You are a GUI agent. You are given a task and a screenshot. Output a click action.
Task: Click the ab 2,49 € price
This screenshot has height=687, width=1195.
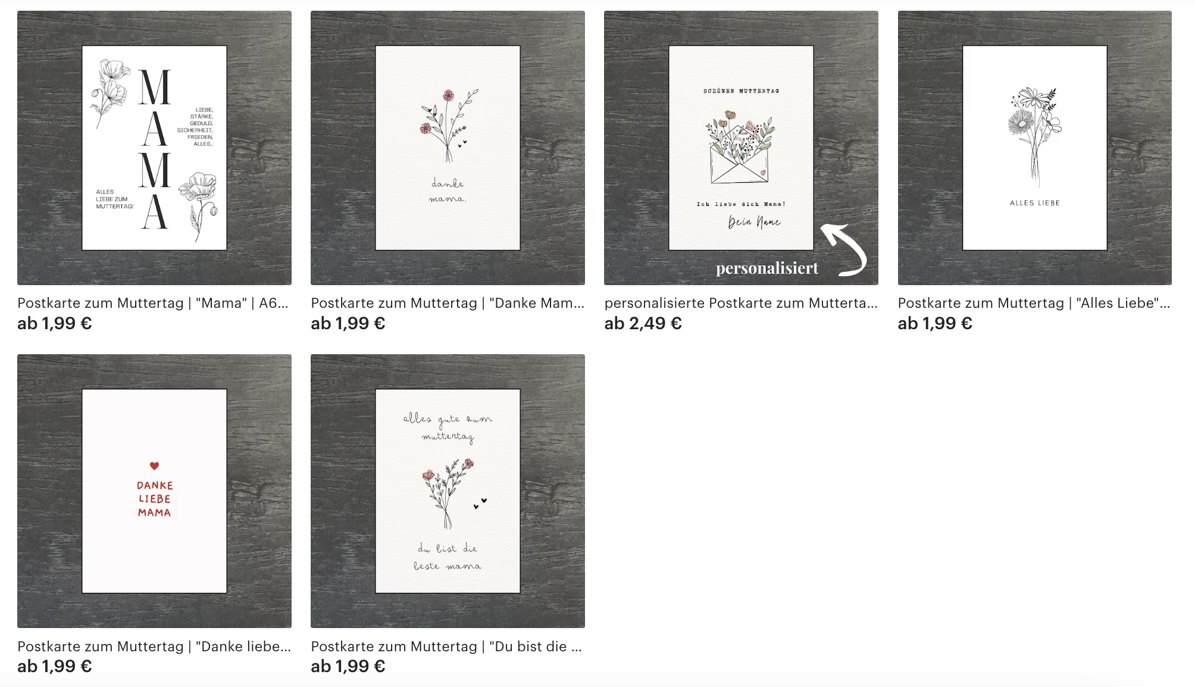[x=643, y=323]
